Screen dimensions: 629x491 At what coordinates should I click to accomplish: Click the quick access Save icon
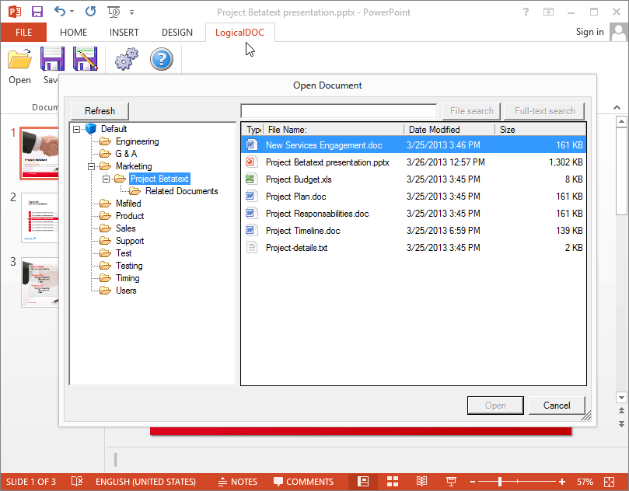(37, 12)
